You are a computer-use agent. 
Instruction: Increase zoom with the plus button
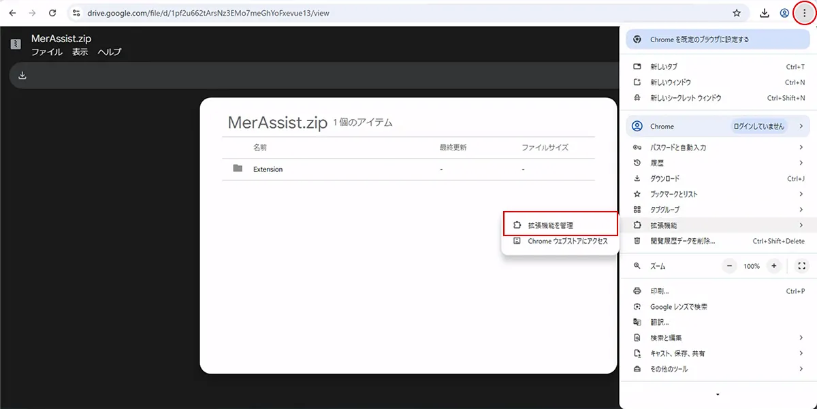[773, 266]
